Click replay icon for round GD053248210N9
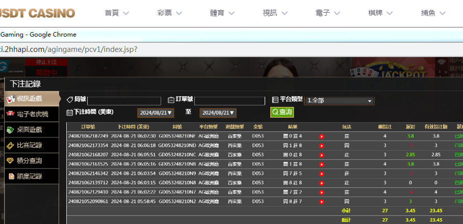 point(322,174)
